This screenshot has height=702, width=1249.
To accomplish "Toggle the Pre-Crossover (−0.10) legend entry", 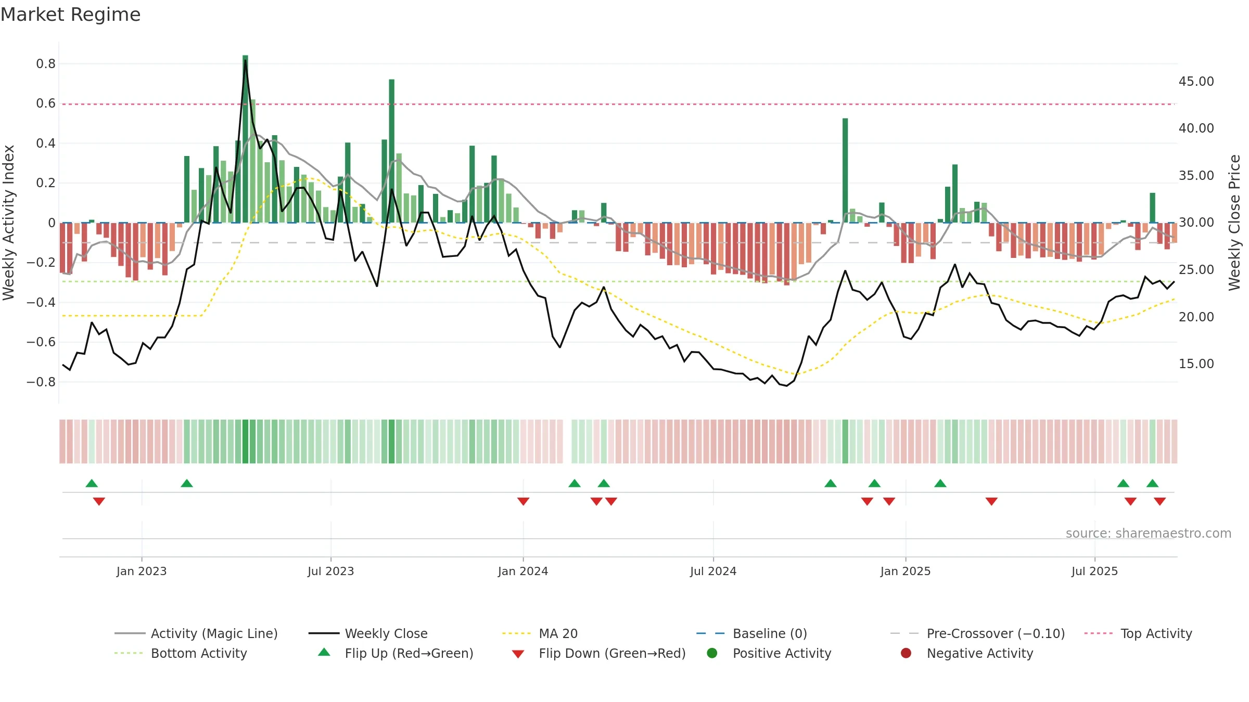I will pos(978,633).
